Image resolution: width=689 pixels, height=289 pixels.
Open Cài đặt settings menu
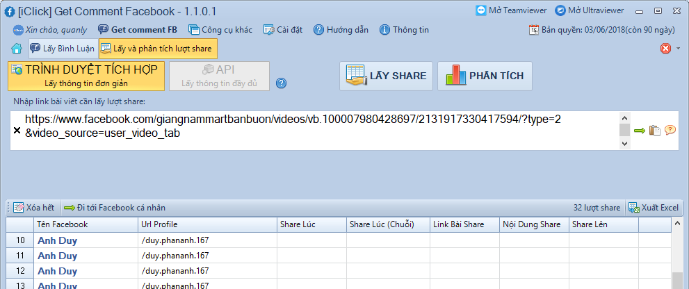coord(282,30)
